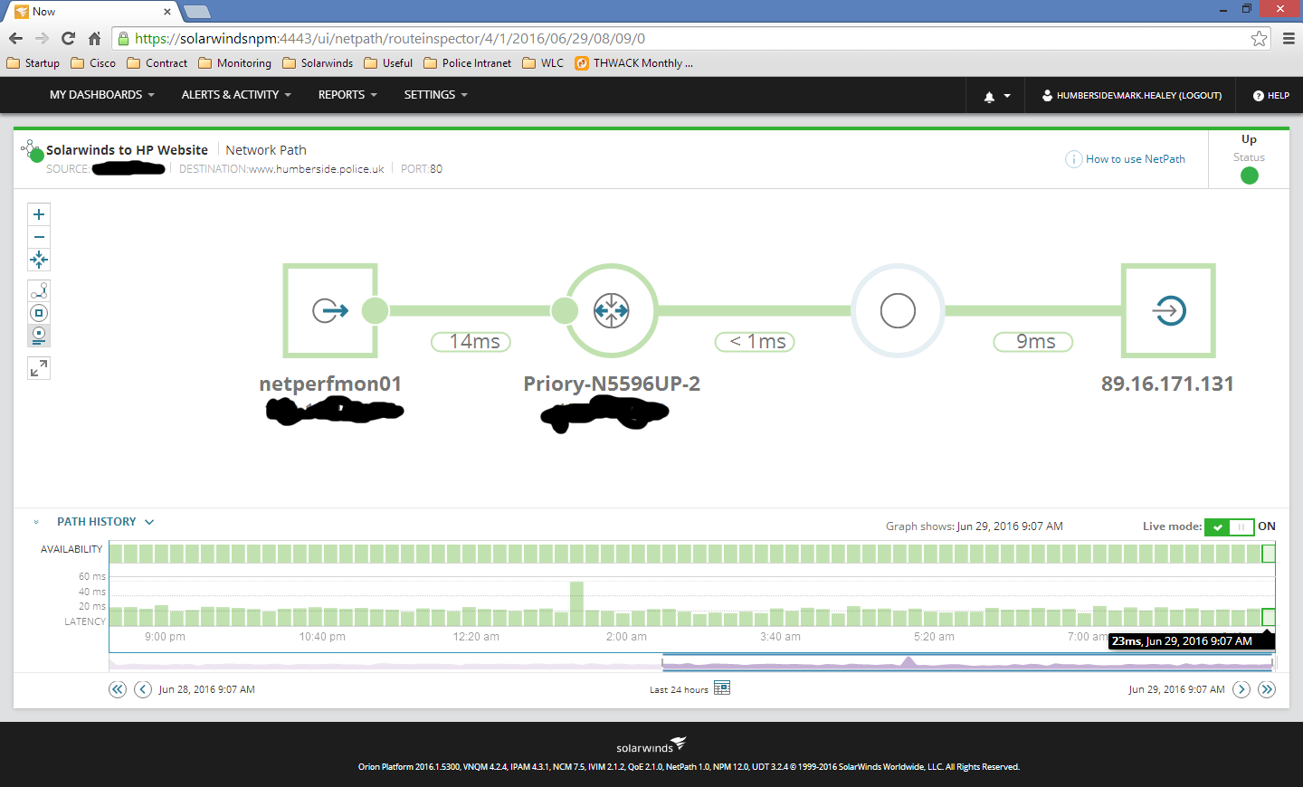Open the Useful bookmark folder

388,63
